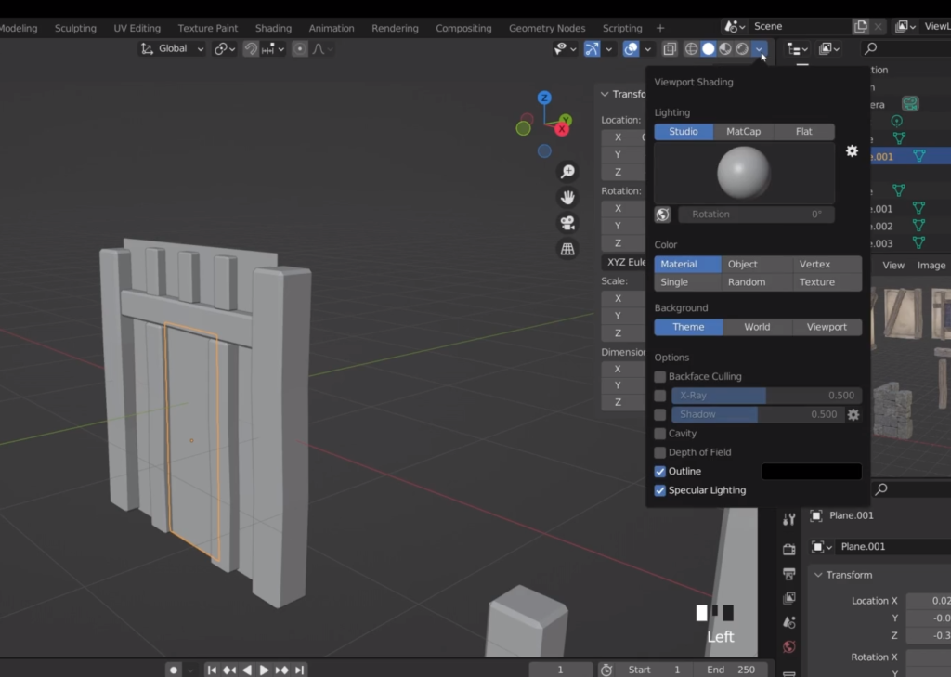Open View Layer properties tab icon

[789, 598]
